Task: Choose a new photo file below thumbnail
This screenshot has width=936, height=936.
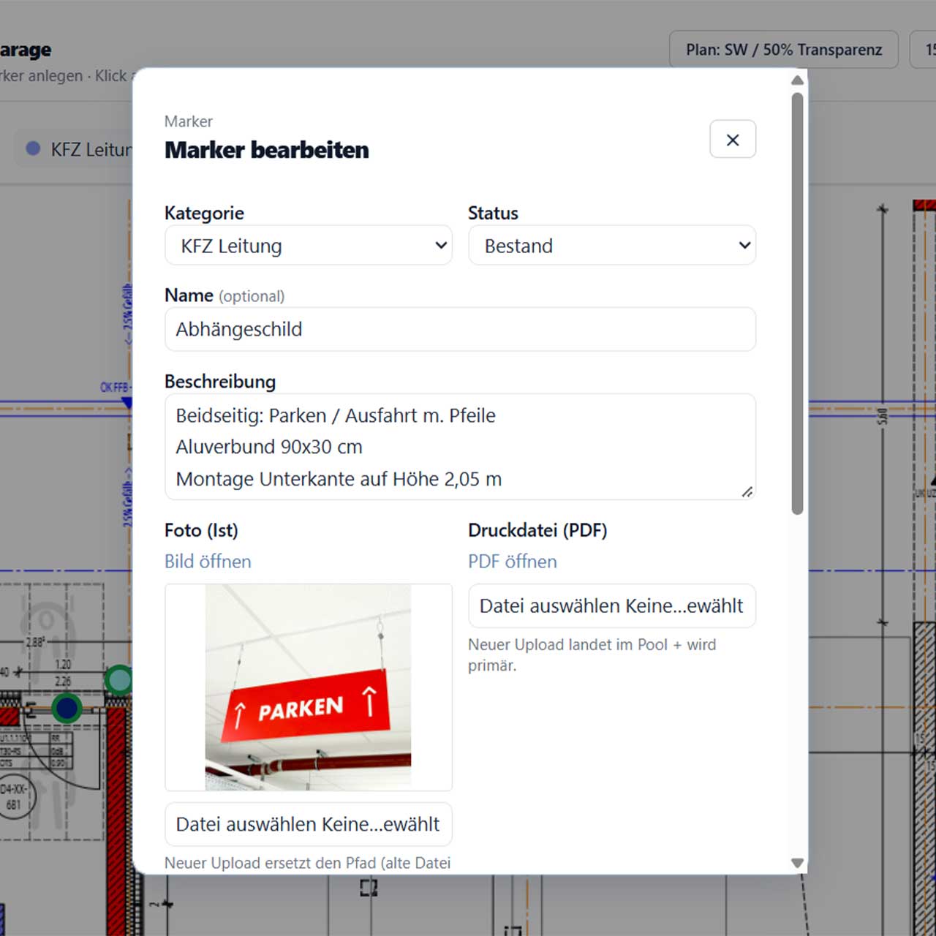Action: (x=309, y=824)
